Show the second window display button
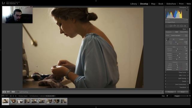This screenshot has height=108, width=192. click(7, 96)
